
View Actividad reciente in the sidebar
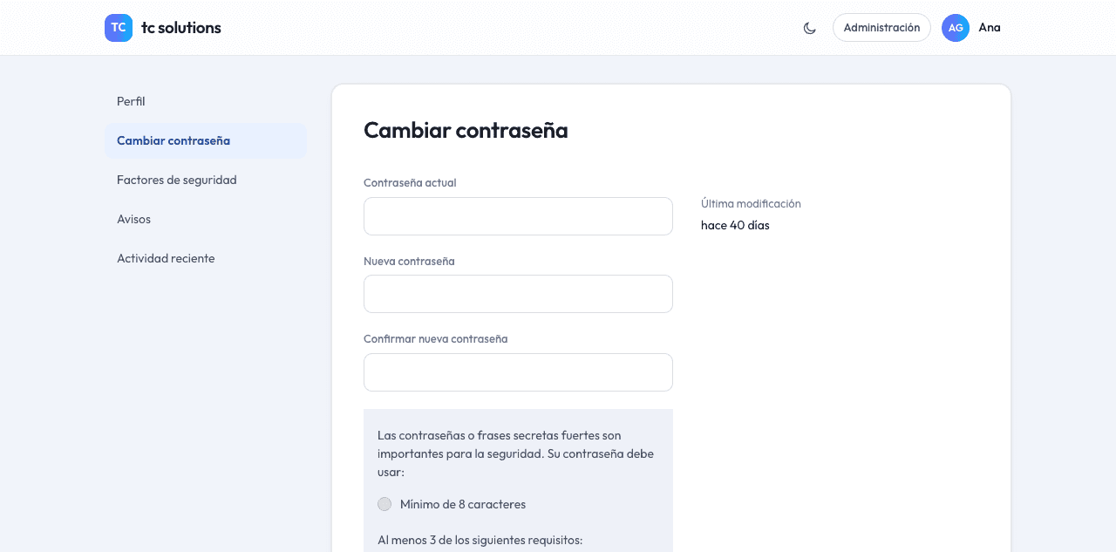pos(206,258)
